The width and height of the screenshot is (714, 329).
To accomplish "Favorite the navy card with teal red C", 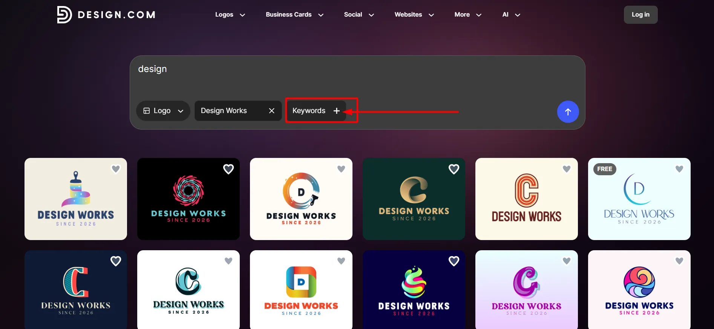I will click(x=116, y=261).
